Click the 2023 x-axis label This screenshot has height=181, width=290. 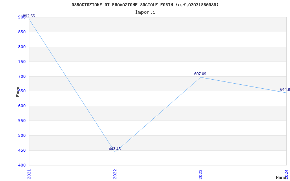(201, 174)
